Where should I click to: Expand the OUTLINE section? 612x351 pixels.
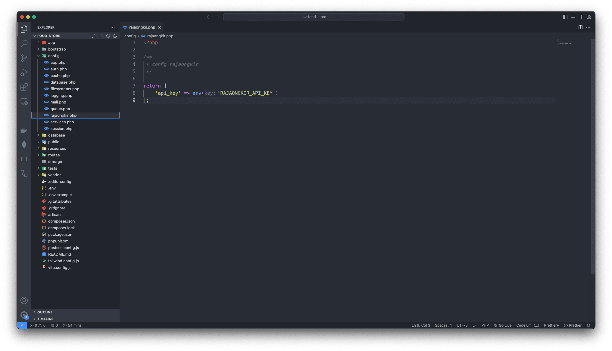coord(45,312)
